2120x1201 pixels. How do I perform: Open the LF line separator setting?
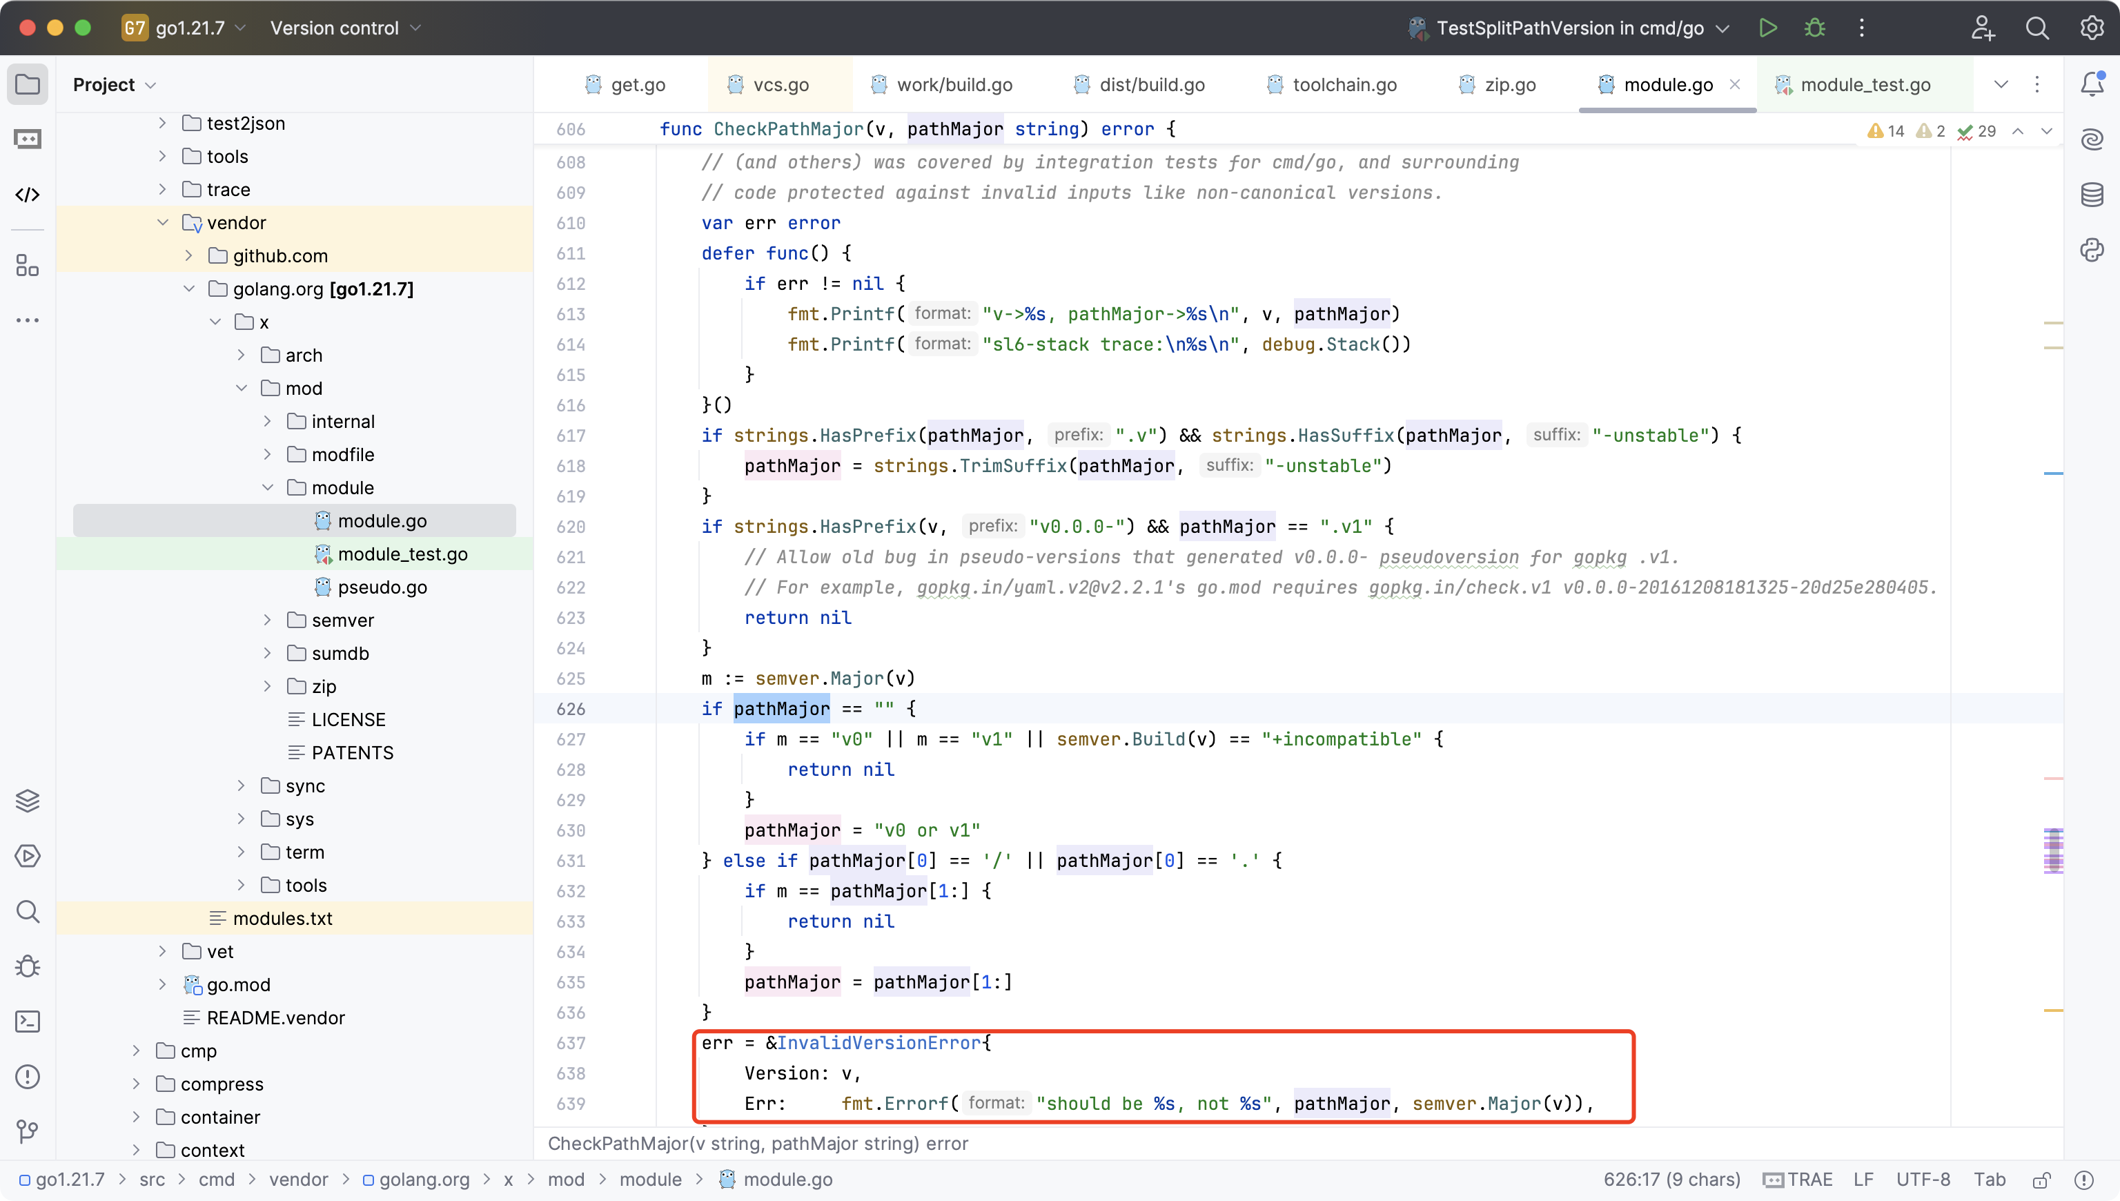(x=1863, y=1180)
